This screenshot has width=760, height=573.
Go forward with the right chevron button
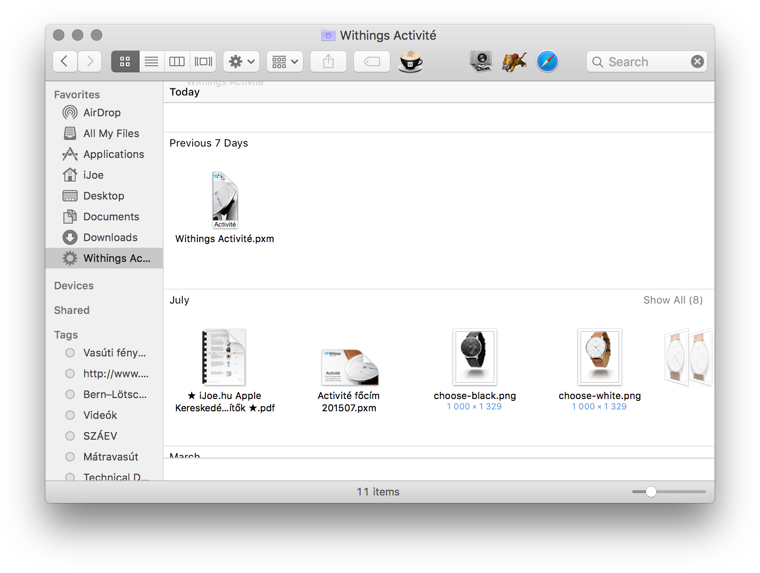click(90, 61)
